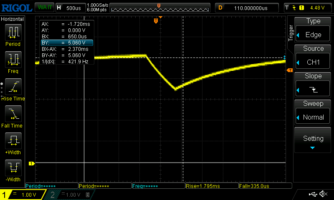This screenshot has height=200, width=334.
Task: Click the USB status icon
Action: click(x=313, y=194)
